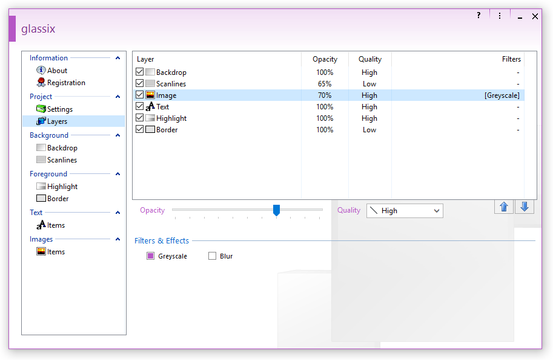Click the Opacity slider handle

coord(276,210)
